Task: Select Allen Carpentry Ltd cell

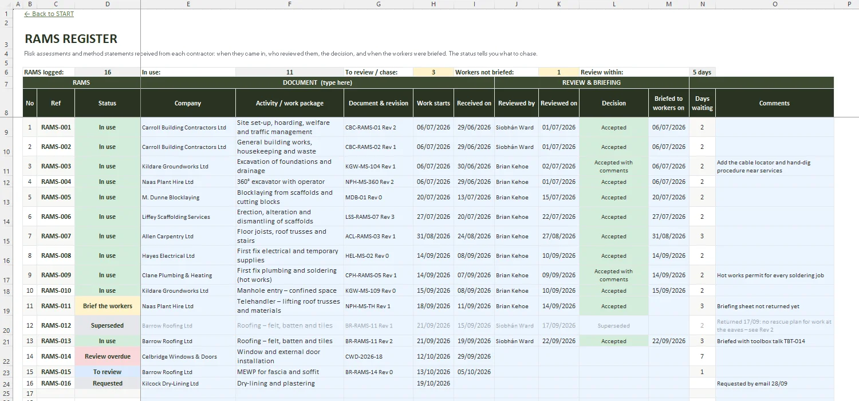Action: [x=188, y=236]
